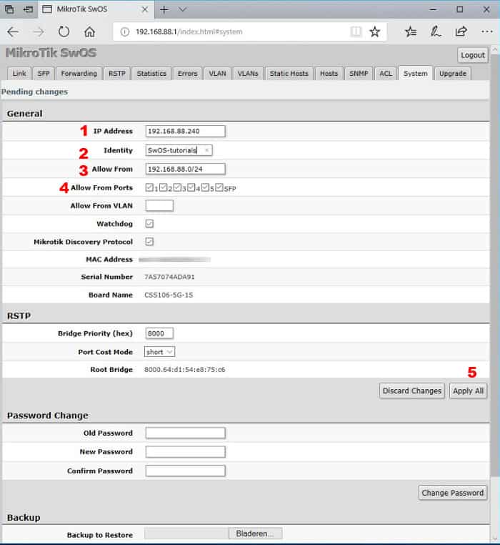Viewport: 500px width, 545px height.
Task: Switch to the SFP tab
Action: coord(44,74)
